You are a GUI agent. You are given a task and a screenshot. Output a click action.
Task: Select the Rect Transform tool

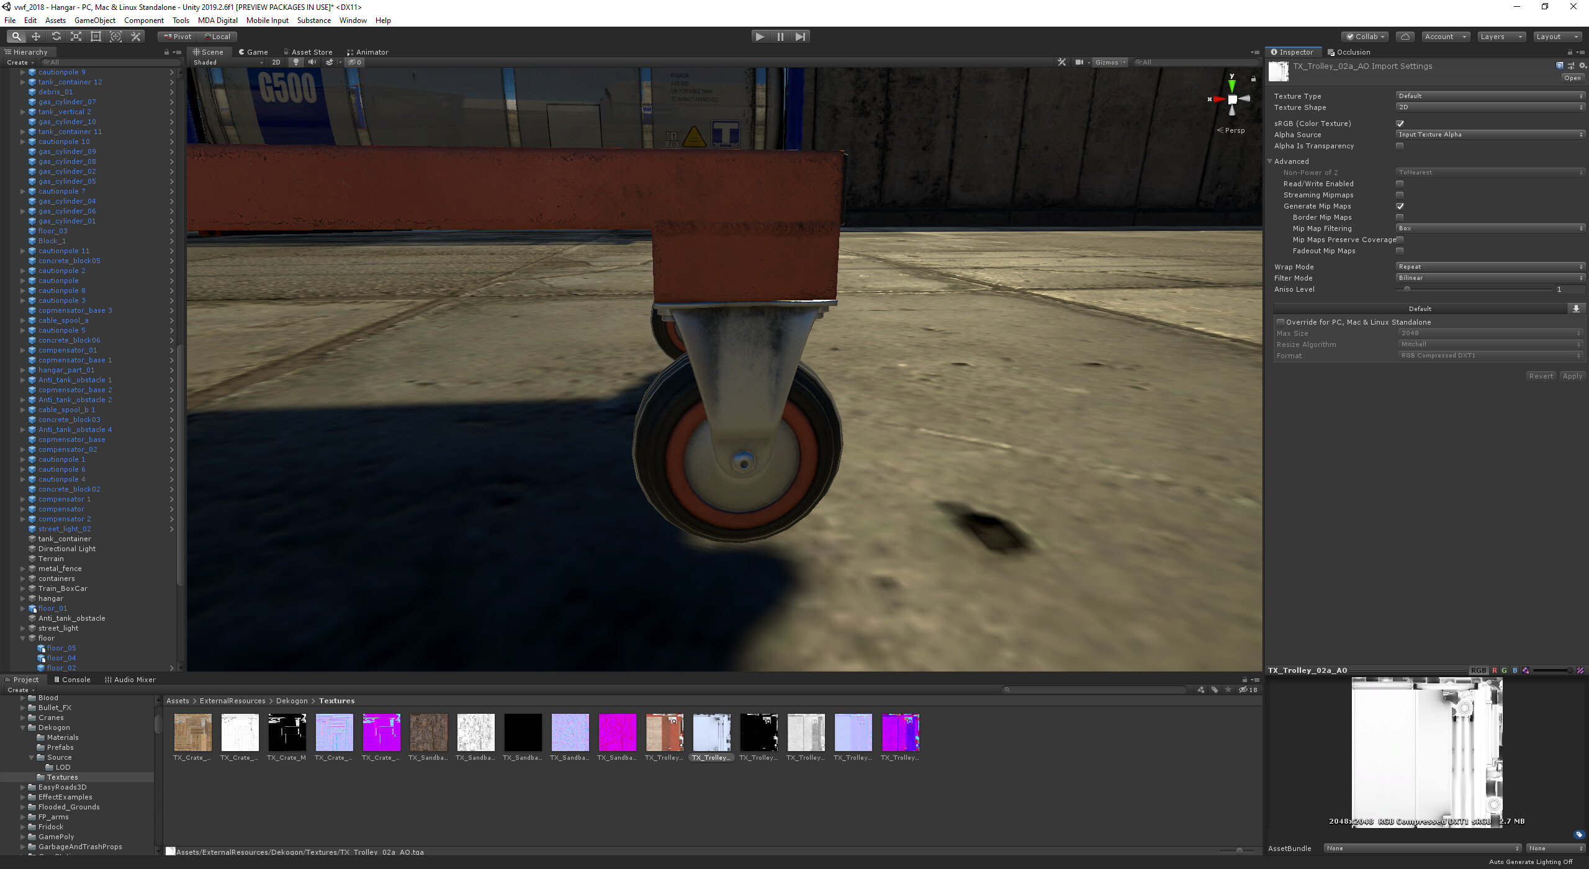pyautogui.click(x=96, y=37)
